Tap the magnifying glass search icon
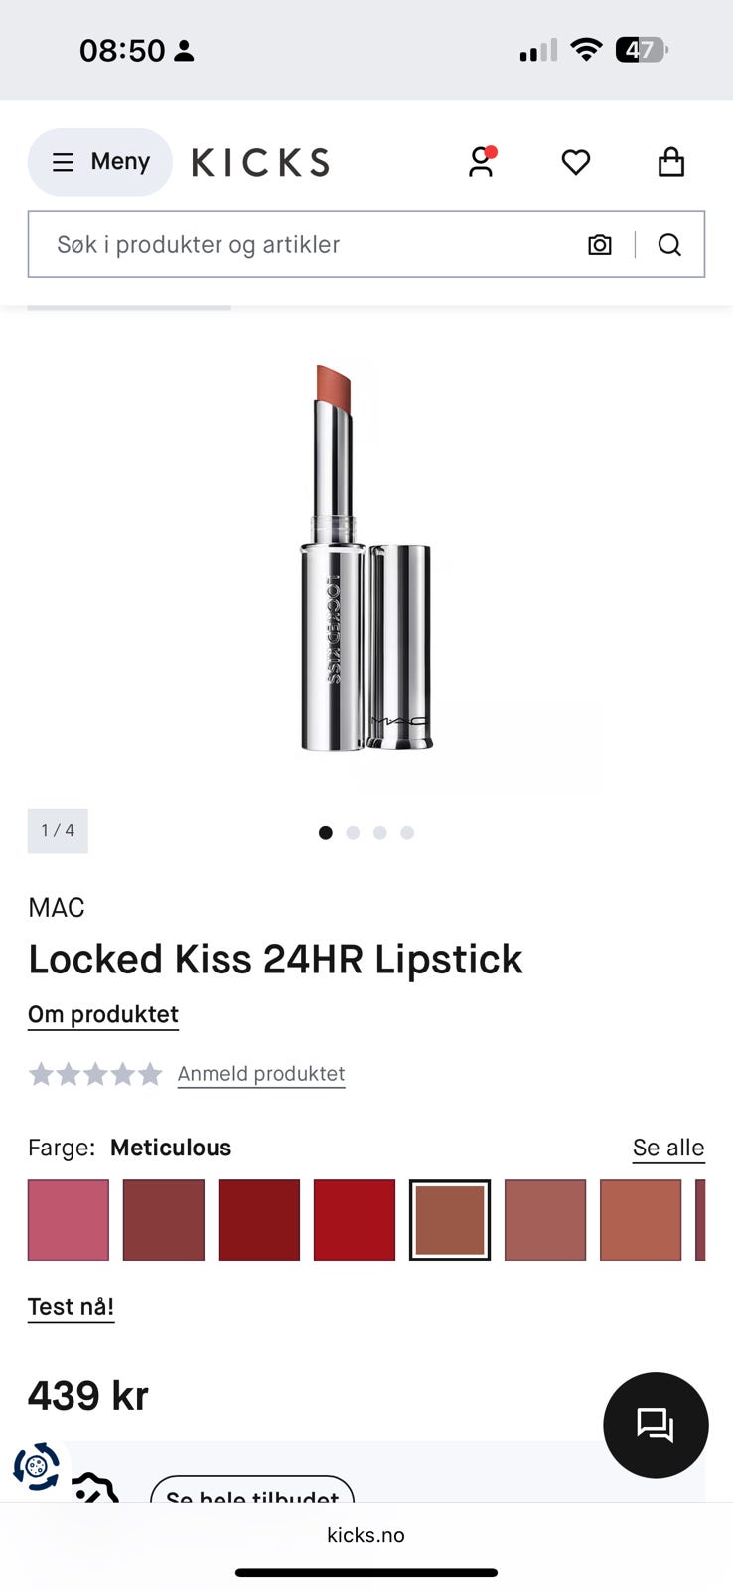Image resolution: width=733 pixels, height=1591 pixels. click(x=669, y=245)
